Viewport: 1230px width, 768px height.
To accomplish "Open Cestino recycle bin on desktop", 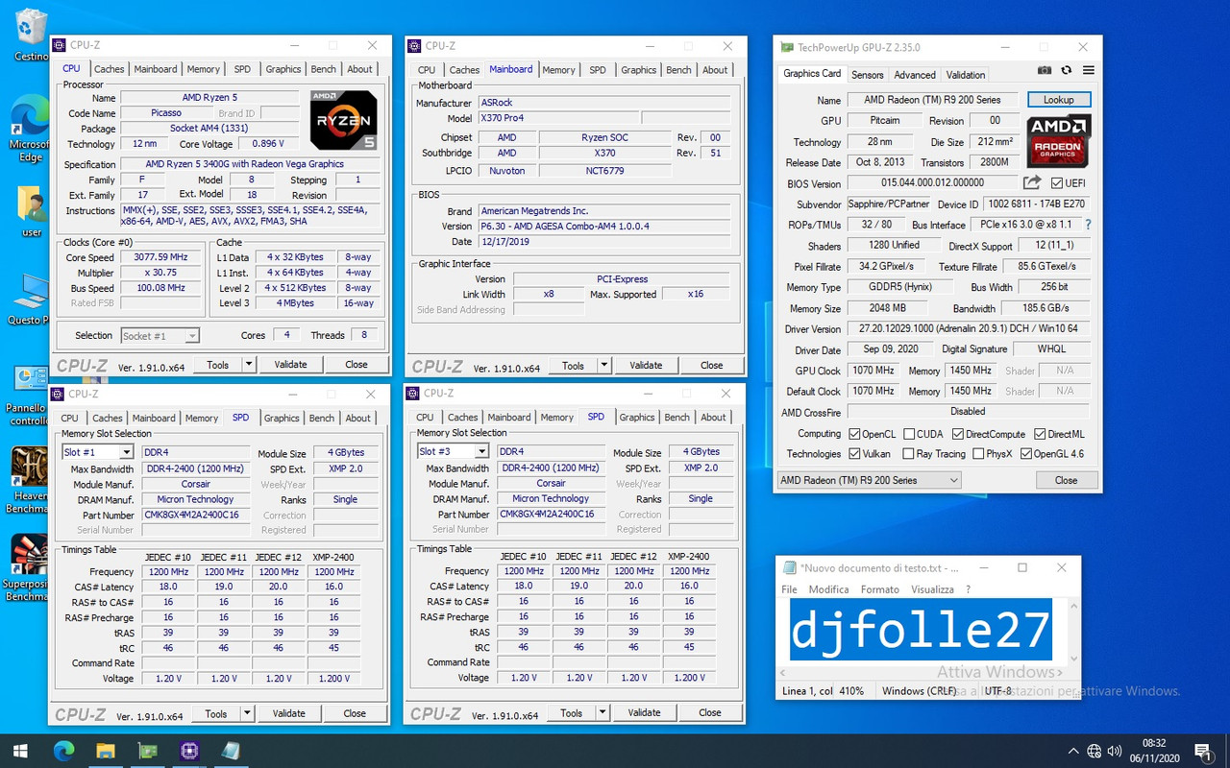I will coord(31,35).
